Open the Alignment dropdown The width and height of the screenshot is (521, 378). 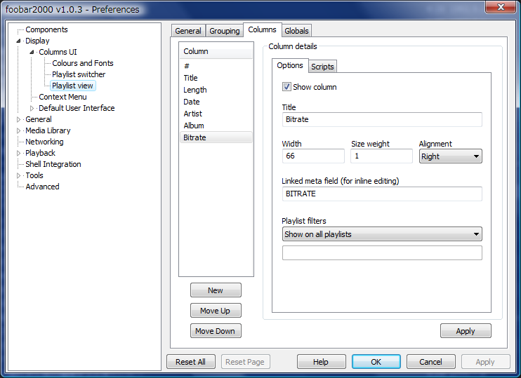pos(451,156)
